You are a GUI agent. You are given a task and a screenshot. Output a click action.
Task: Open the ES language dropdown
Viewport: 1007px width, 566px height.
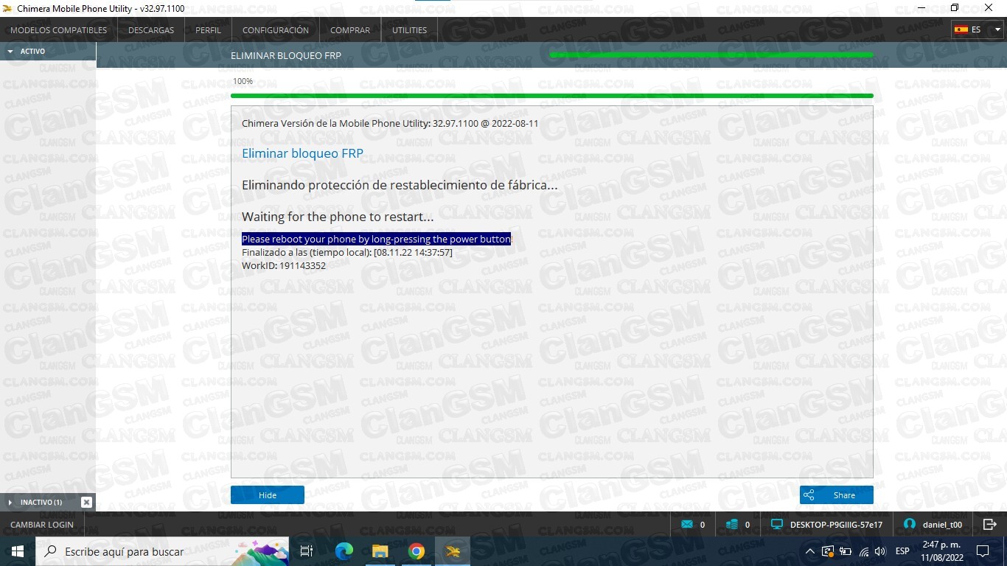point(978,30)
